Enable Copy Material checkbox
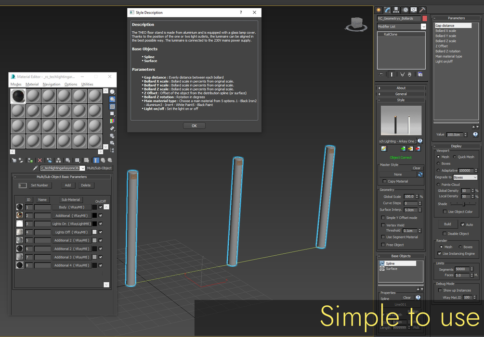 (384, 181)
